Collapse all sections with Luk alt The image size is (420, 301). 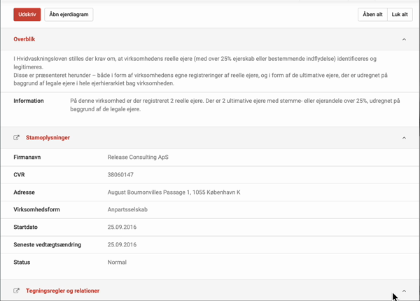coord(400,14)
